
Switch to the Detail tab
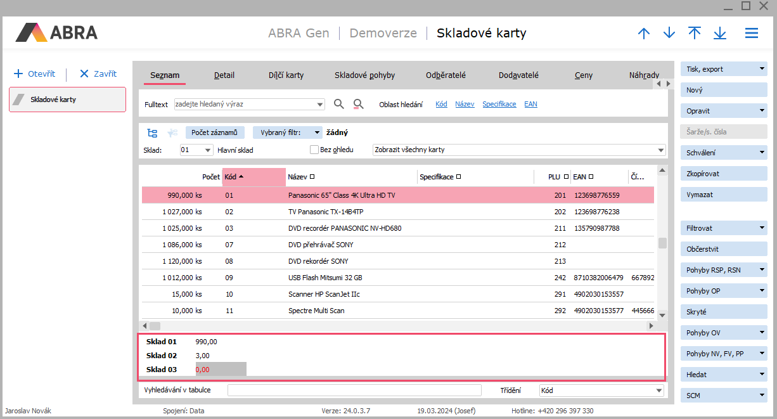pos(224,75)
